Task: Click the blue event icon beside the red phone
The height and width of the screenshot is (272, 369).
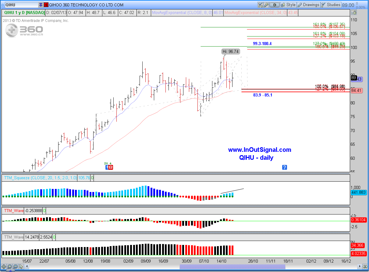Action: (x=107, y=167)
